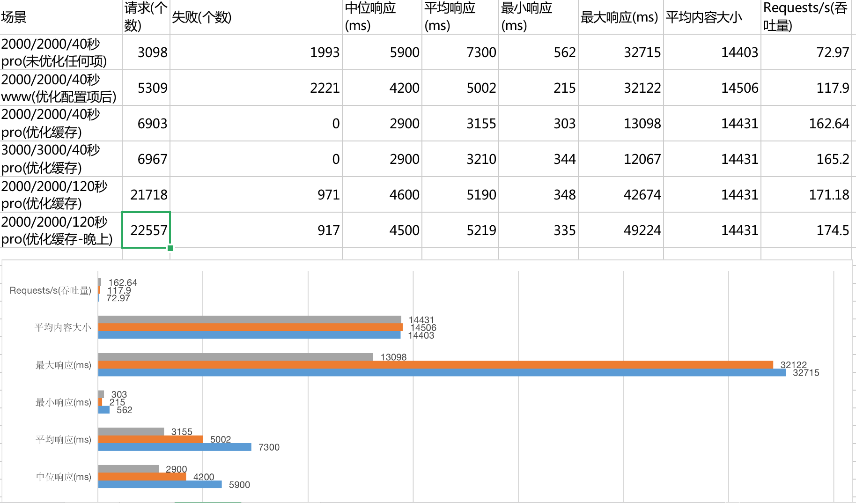Click the 最大响应(ms) header cell in the table
Image resolution: width=856 pixels, height=503 pixels.
(x=620, y=17)
